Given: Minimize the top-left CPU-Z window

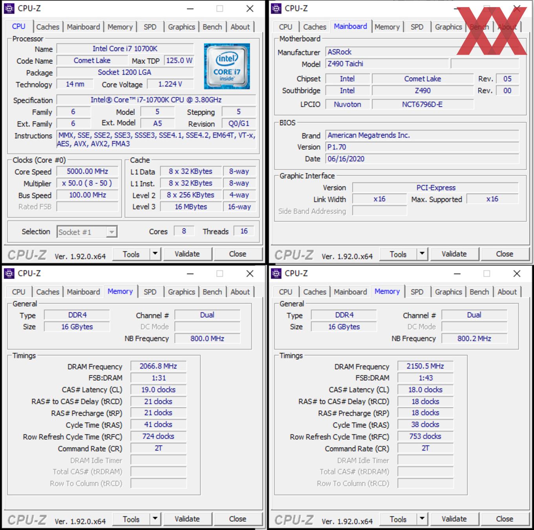Looking at the screenshot, I should [190, 8].
